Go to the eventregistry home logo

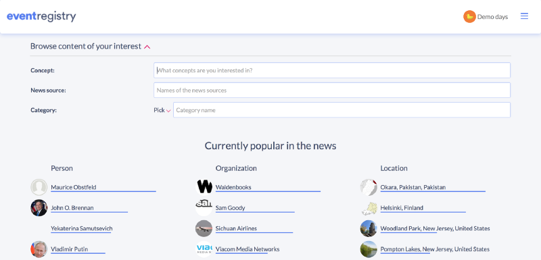pos(41,16)
